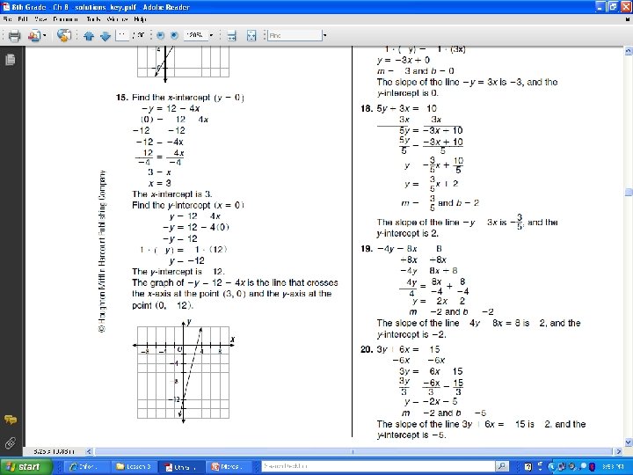Screen dimensions: 633x475
Task: Switch to Lesson 3 folder taskbar button
Action: click(134, 466)
